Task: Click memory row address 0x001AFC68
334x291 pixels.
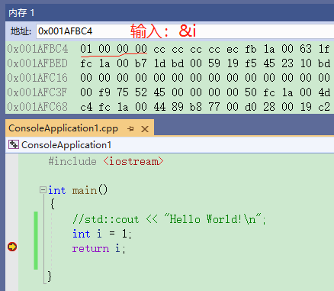Action: tap(37, 107)
